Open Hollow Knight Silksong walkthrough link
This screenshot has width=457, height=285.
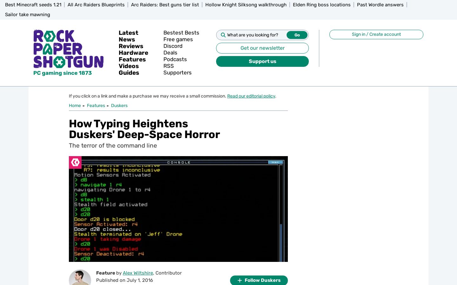pos(246,5)
